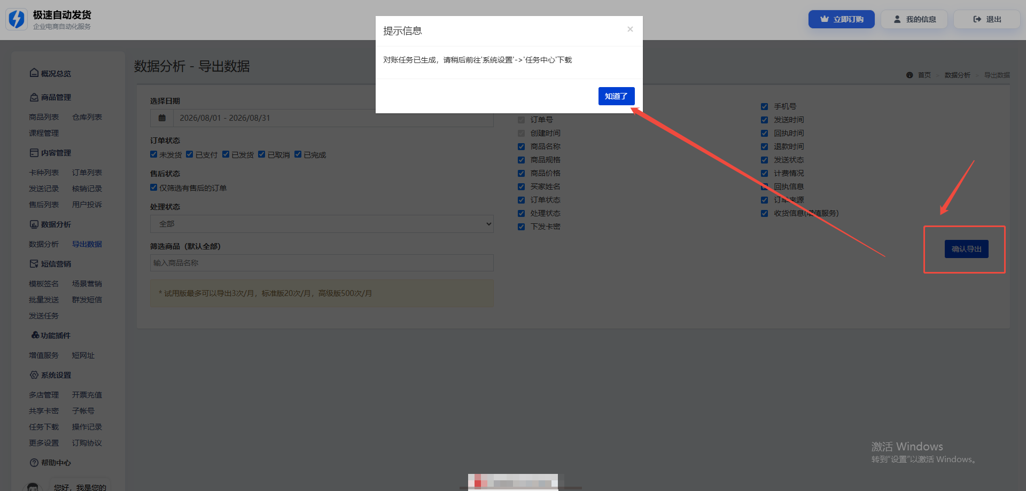
Task: Click the 退出 logout button
Action: (987, 19)
